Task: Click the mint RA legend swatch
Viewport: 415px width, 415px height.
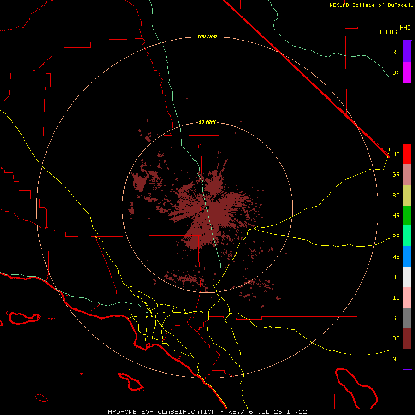Action: [x=407, y=236]
